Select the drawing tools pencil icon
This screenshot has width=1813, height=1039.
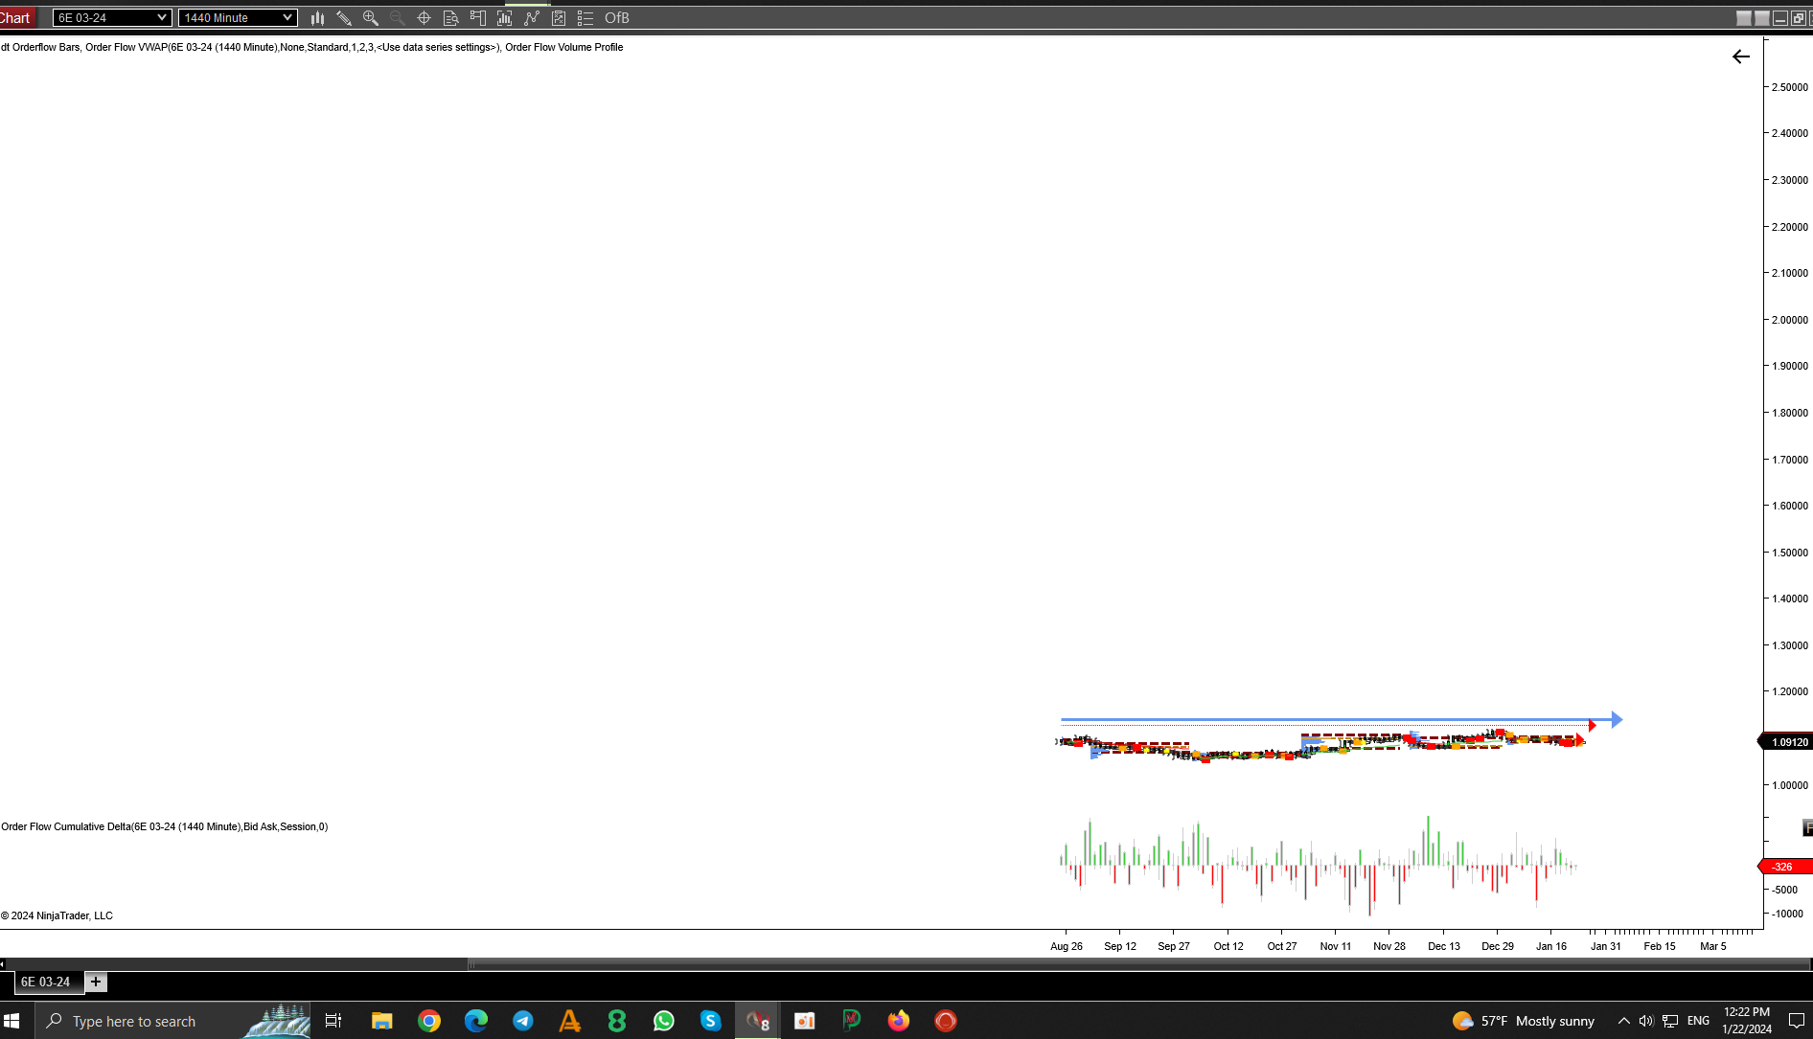click(344, 18)
